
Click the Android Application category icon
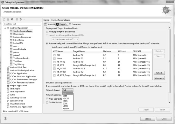tap(8, 28)
